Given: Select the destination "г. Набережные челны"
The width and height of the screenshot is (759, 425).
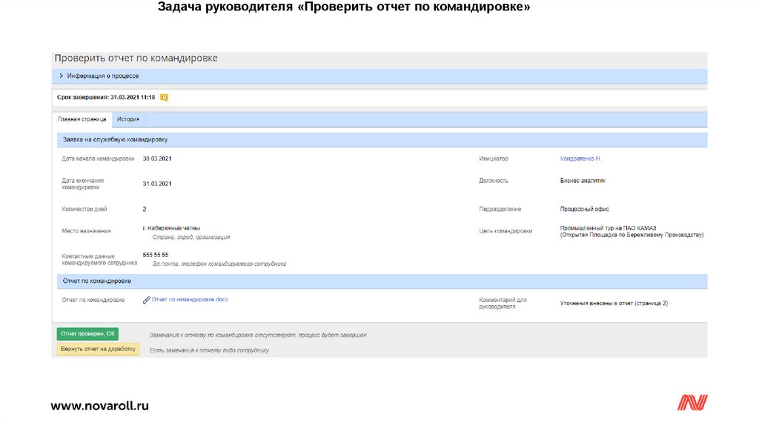Looking at the screenshot, I should click(171, 228).
